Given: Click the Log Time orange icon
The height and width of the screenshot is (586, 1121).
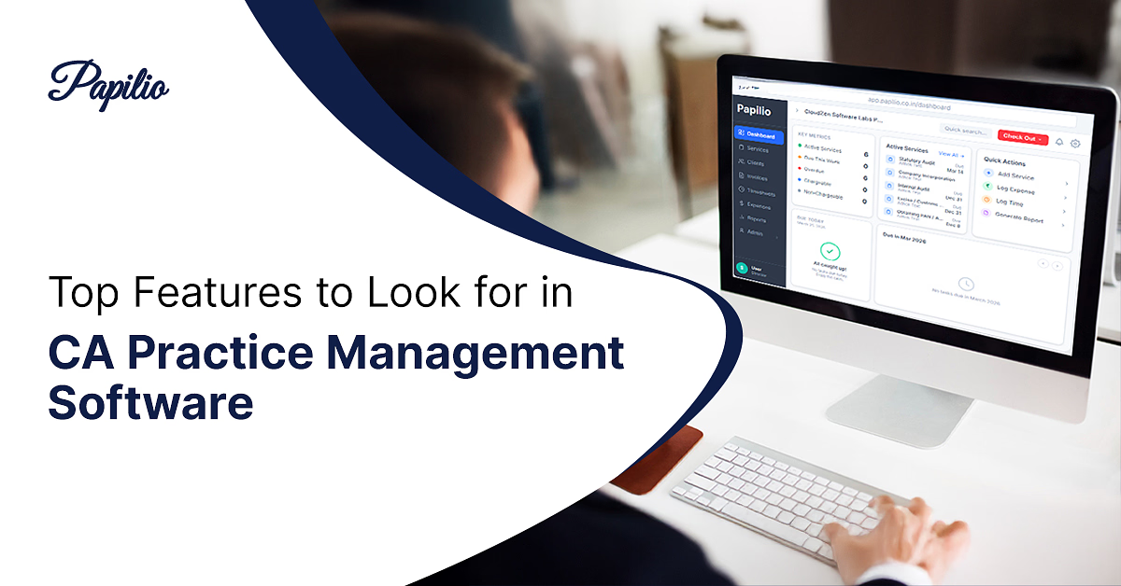Looking at the screenshot, I should 986,200.
